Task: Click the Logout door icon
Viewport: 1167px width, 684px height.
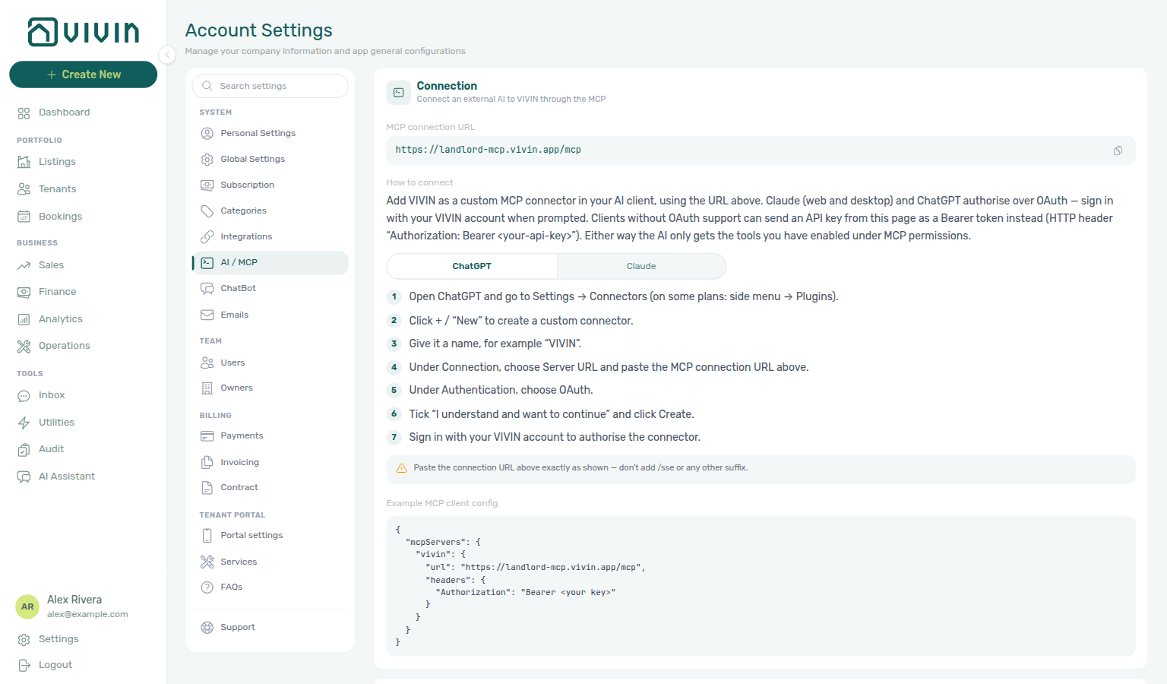Action: pos(24,665)
